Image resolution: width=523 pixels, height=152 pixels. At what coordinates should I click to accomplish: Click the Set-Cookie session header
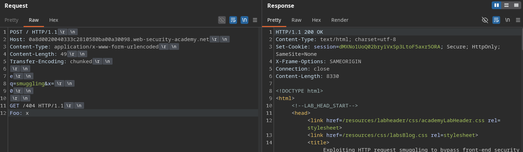pos(388,47)
